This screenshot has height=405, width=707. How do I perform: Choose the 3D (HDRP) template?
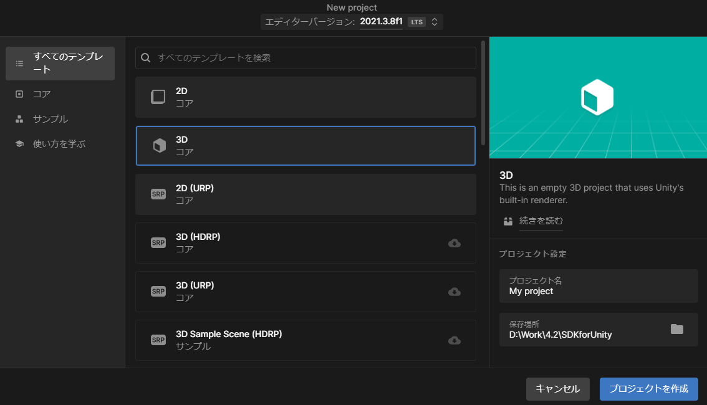(x=305, y=243)
